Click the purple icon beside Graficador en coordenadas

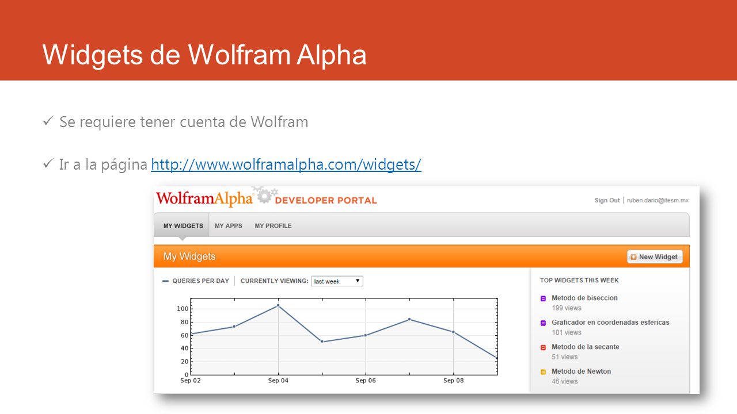click(x=543, y=323)
